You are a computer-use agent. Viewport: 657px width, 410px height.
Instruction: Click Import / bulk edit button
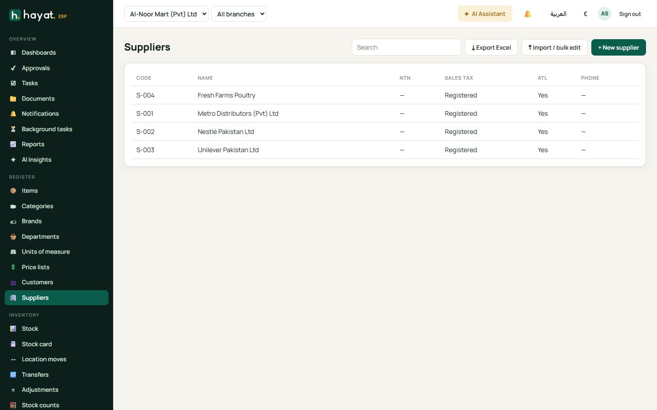click(x=554, y=47)
